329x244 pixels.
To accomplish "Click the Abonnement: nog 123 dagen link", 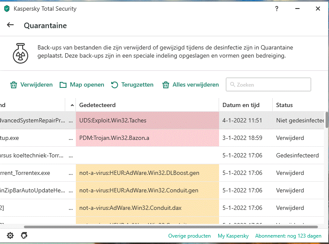I will click(288, 236).
